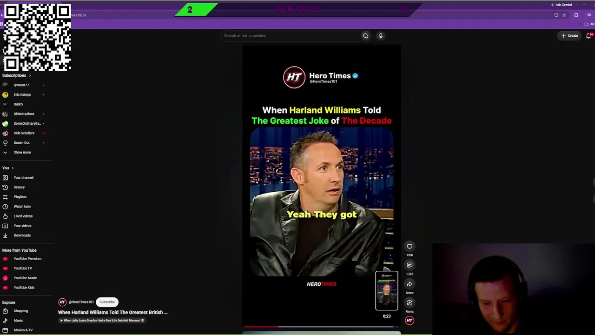Viewport: 595px width, 335px height.
Task: Click the Share arrow icon
Action: click(x=410, y=284)
